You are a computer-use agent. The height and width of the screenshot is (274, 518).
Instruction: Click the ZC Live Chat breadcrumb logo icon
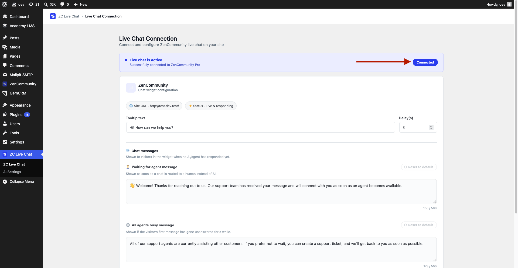[53, 16]
